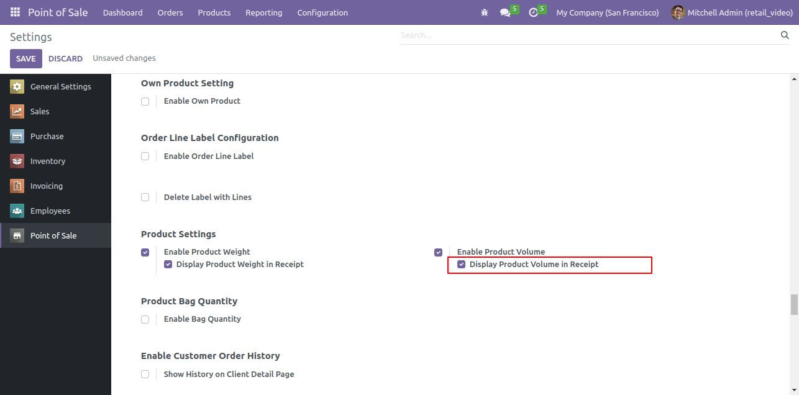Click the vertical scrollbar thumb
The height and width of the screenshot is (395, 799).
pos(793,305)
